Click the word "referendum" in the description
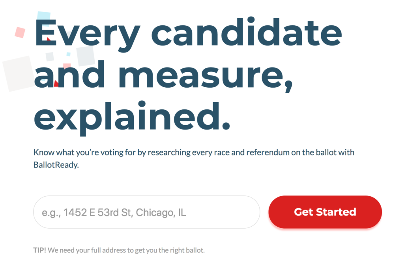The width and height of the screenshot is (404, 278). [x=269, y=152]
